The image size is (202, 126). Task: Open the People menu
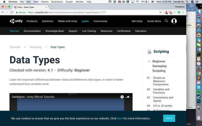69,2
